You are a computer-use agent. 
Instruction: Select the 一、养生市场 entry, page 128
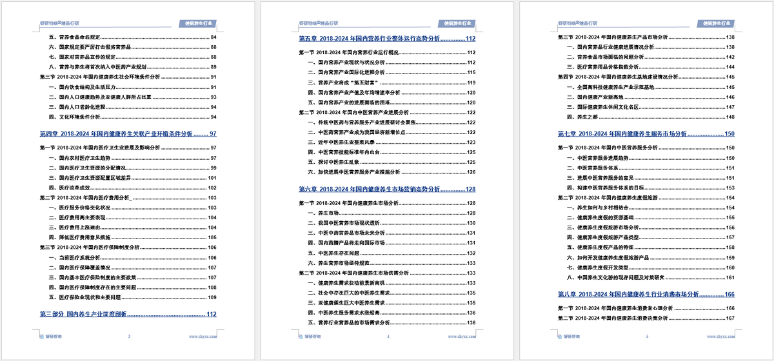(x=392, y=213)
